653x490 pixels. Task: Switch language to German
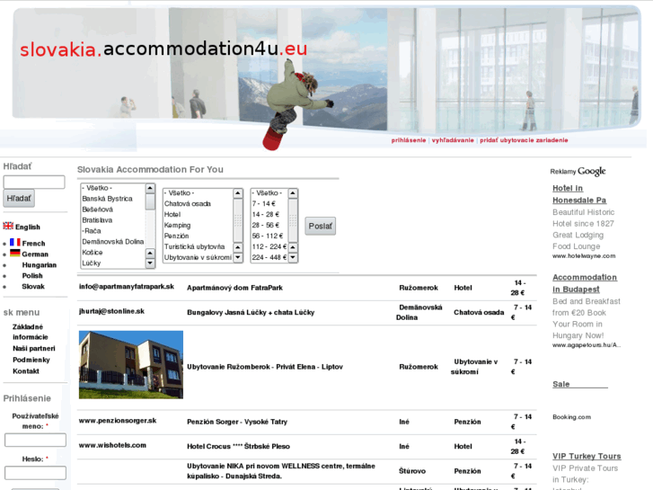click(35, 254)
